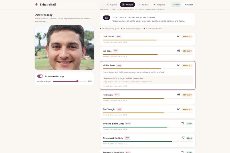Click the Firmness & Elasticity score 77
The image size is (230, 153).
[183, 138]
